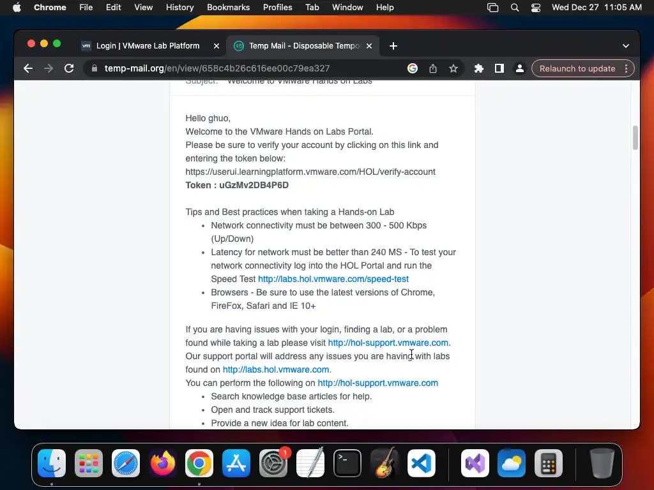The image size is (654, 490).
Task: Open the Chrome profile avatar
Action: pyautogui.click(x=520, y=68)
